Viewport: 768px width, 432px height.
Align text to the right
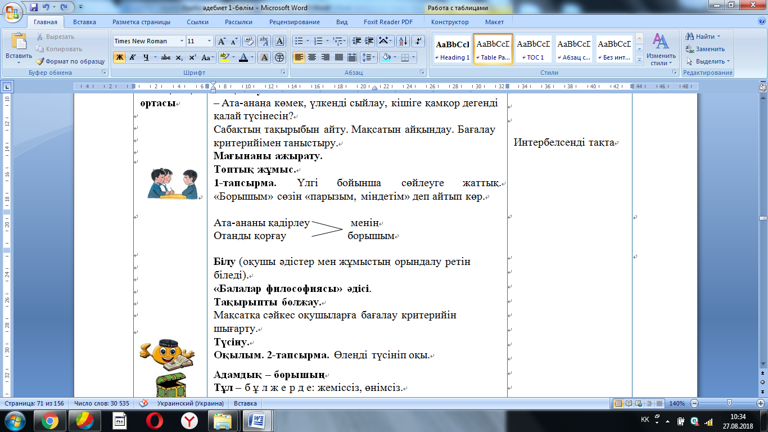325,57
